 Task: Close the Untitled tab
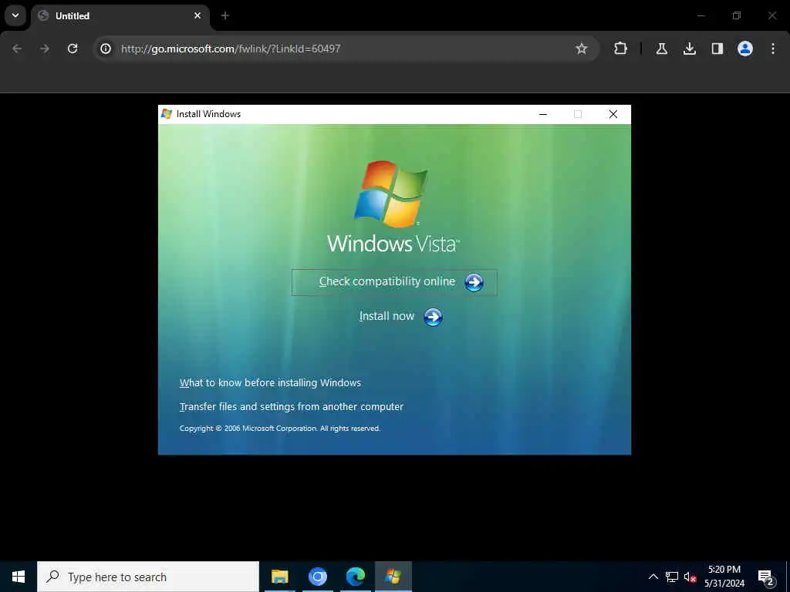coord(197,15)
